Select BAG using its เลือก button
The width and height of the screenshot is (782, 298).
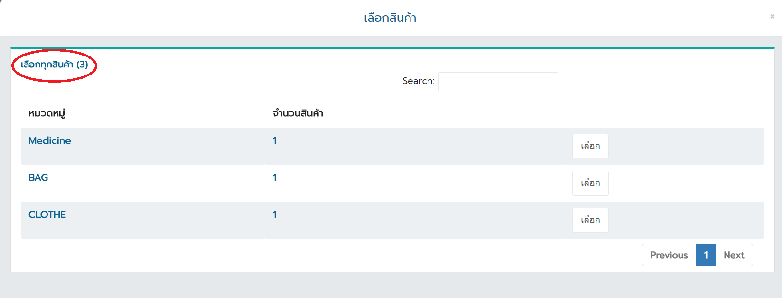[x=590, y=183]
